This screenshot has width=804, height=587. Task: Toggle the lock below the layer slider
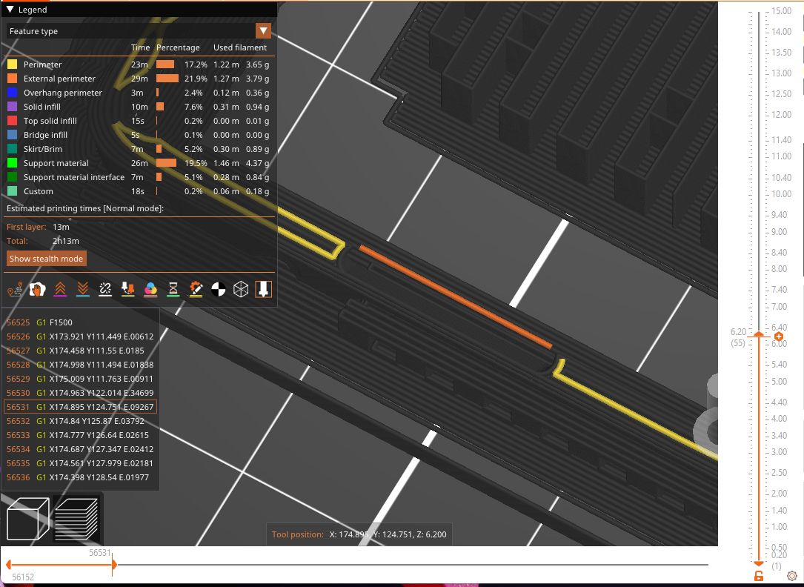pyautogui.click(x=758, y=575)
